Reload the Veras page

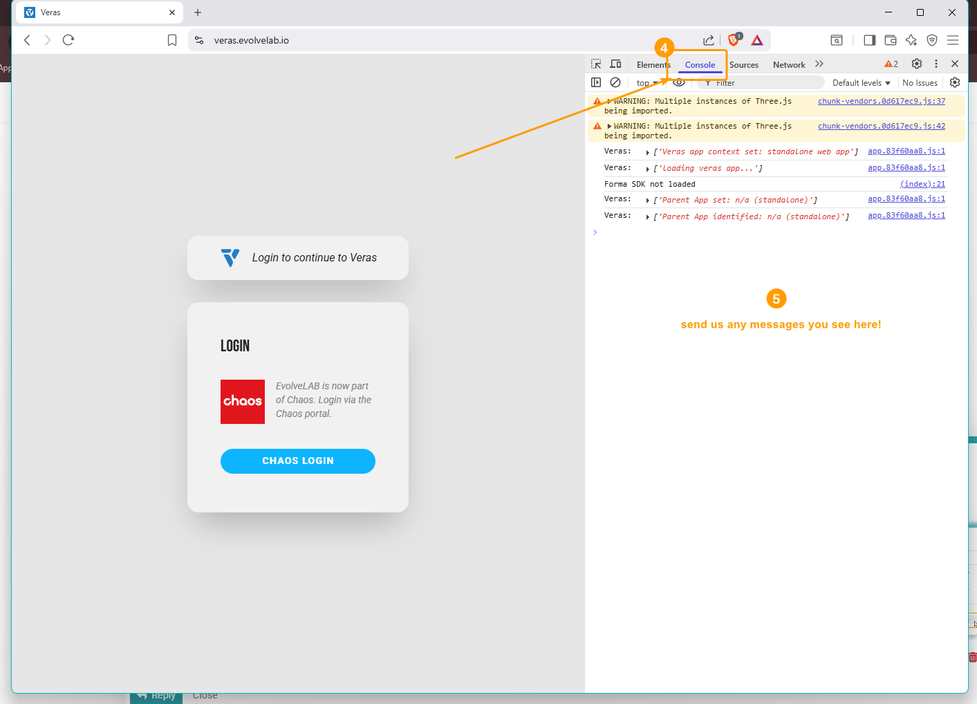coord(68,40)
